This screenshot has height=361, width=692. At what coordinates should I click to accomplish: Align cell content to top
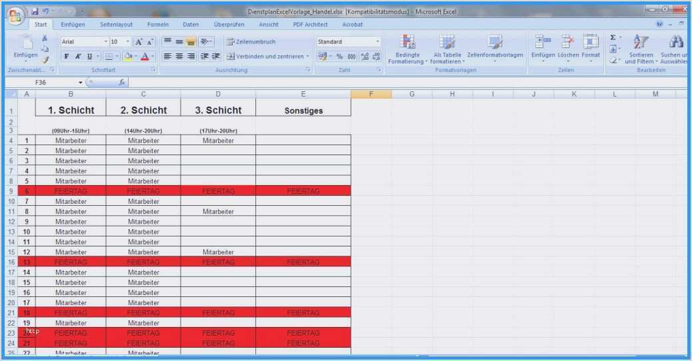click(167, 42)
